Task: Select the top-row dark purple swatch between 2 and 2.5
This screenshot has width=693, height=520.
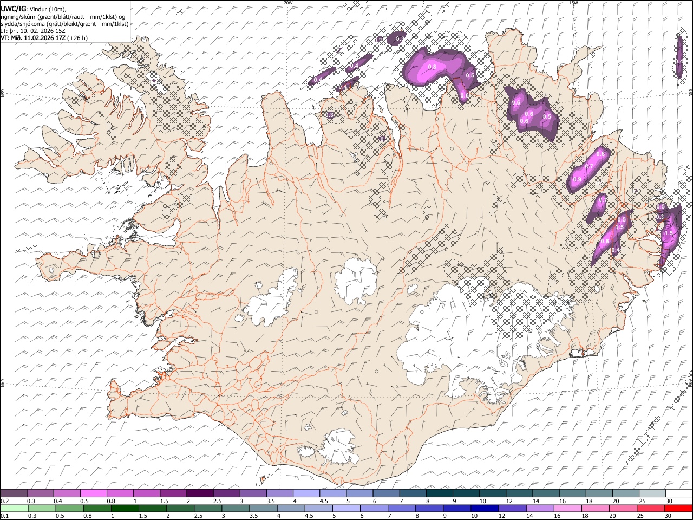Action: 200,493
